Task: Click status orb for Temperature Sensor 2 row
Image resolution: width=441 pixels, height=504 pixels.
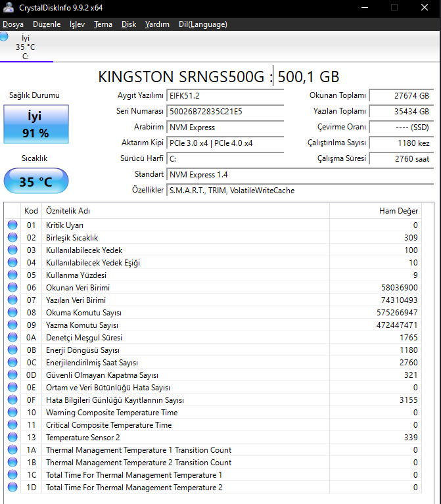Action: tap(12, 437)
